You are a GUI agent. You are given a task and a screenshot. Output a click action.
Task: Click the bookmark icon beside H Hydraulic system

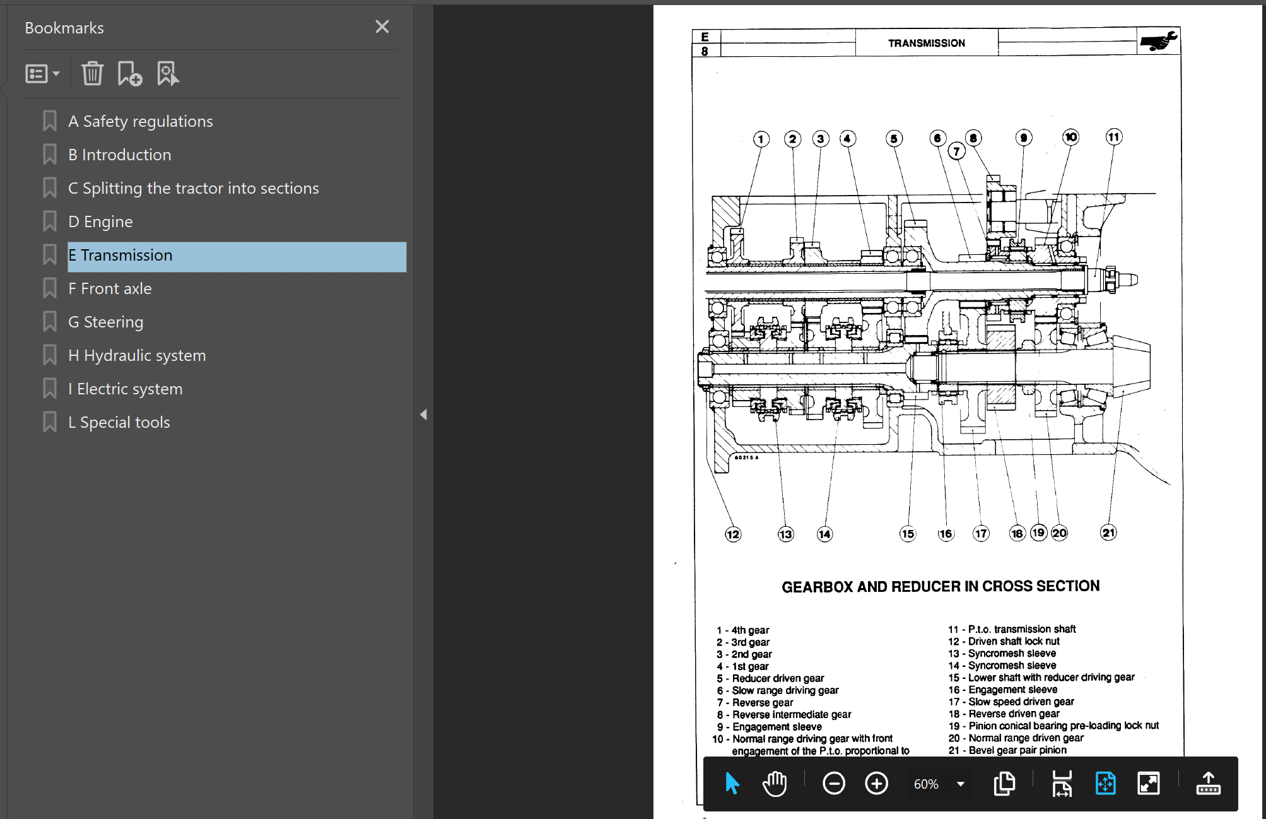click(x=50, y=355)
